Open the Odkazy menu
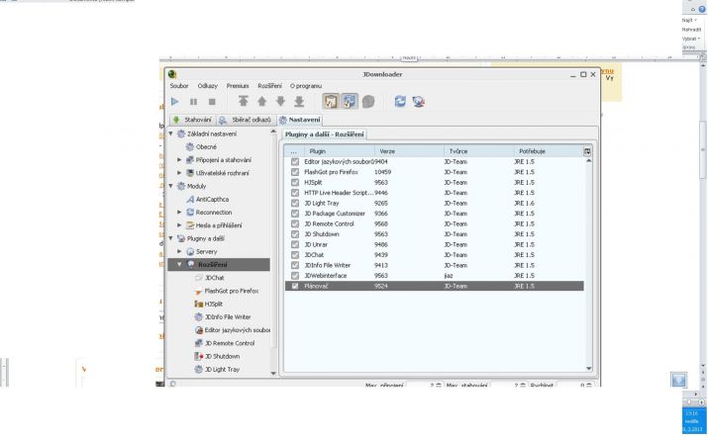 (208, 86)
